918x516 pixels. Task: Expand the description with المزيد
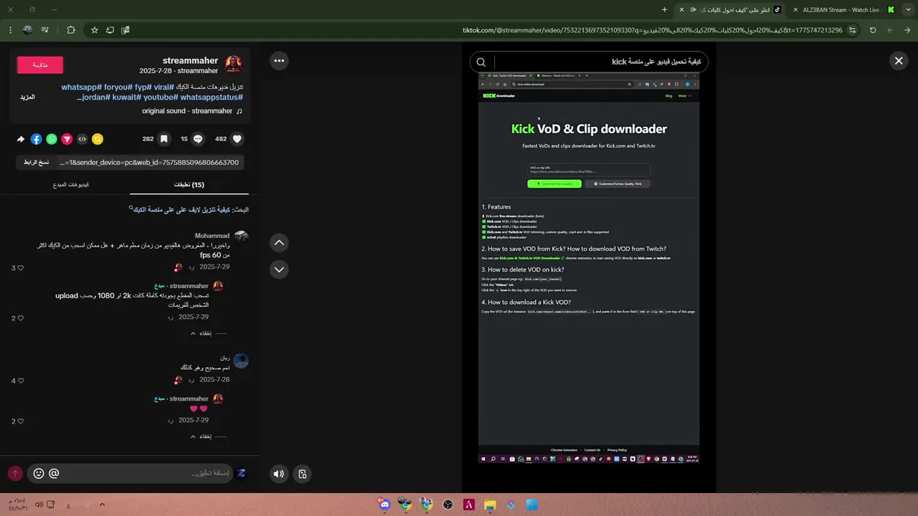tap(27, 97)
